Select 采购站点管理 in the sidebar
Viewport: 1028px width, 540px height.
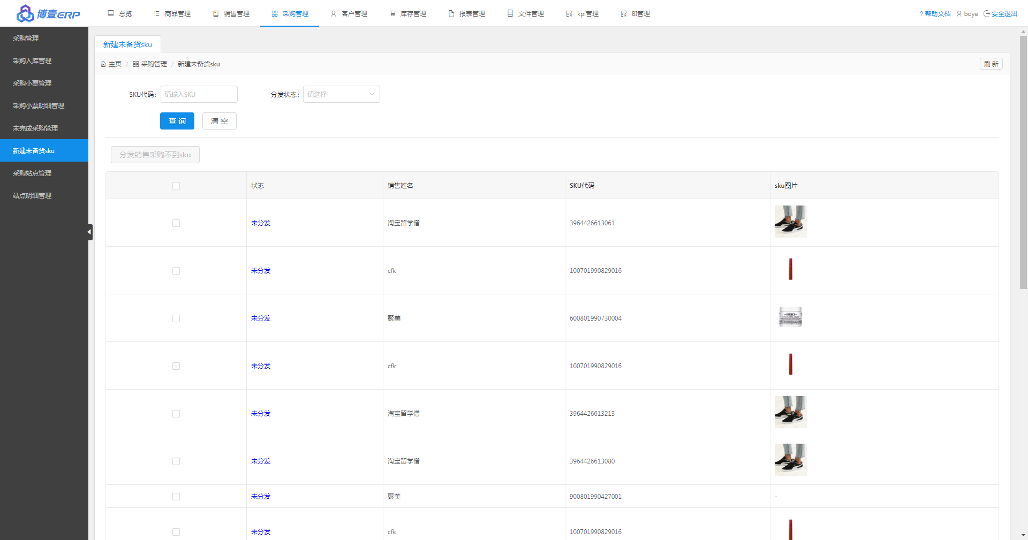click(44, 173)
